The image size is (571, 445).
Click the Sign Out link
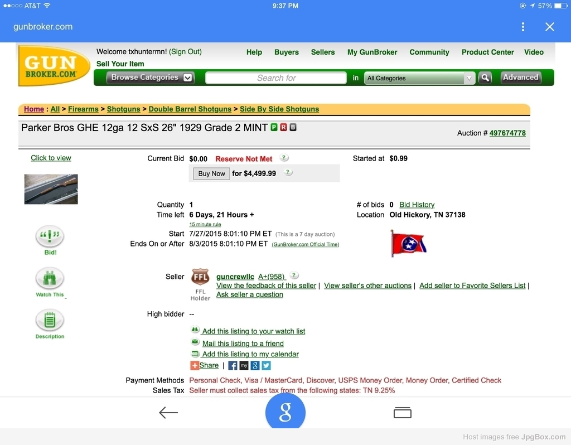pos(185,52)
